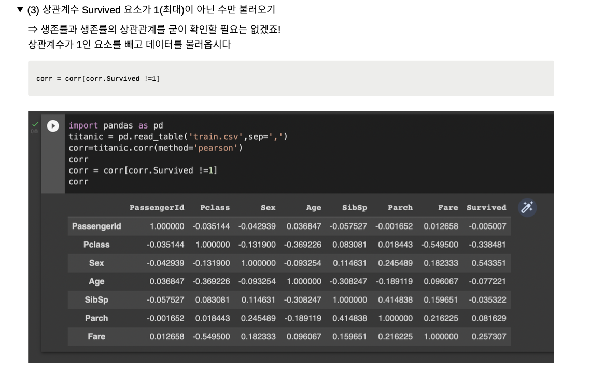The width and height of the screenshot is (590, 371).
Task: Select the Parch column header
Action: [400, 207]
